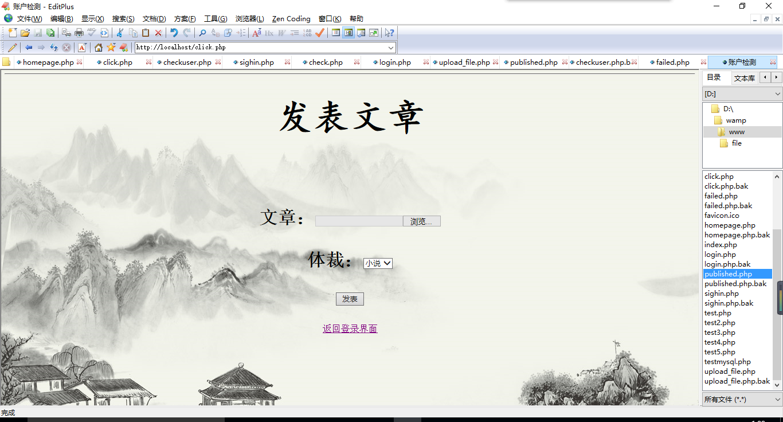Image resolution: width=783 pixels, height=422 pixels.
Task: Open the 所有文件 (*.*) file filter dropdown
Action: click(742, 399)
